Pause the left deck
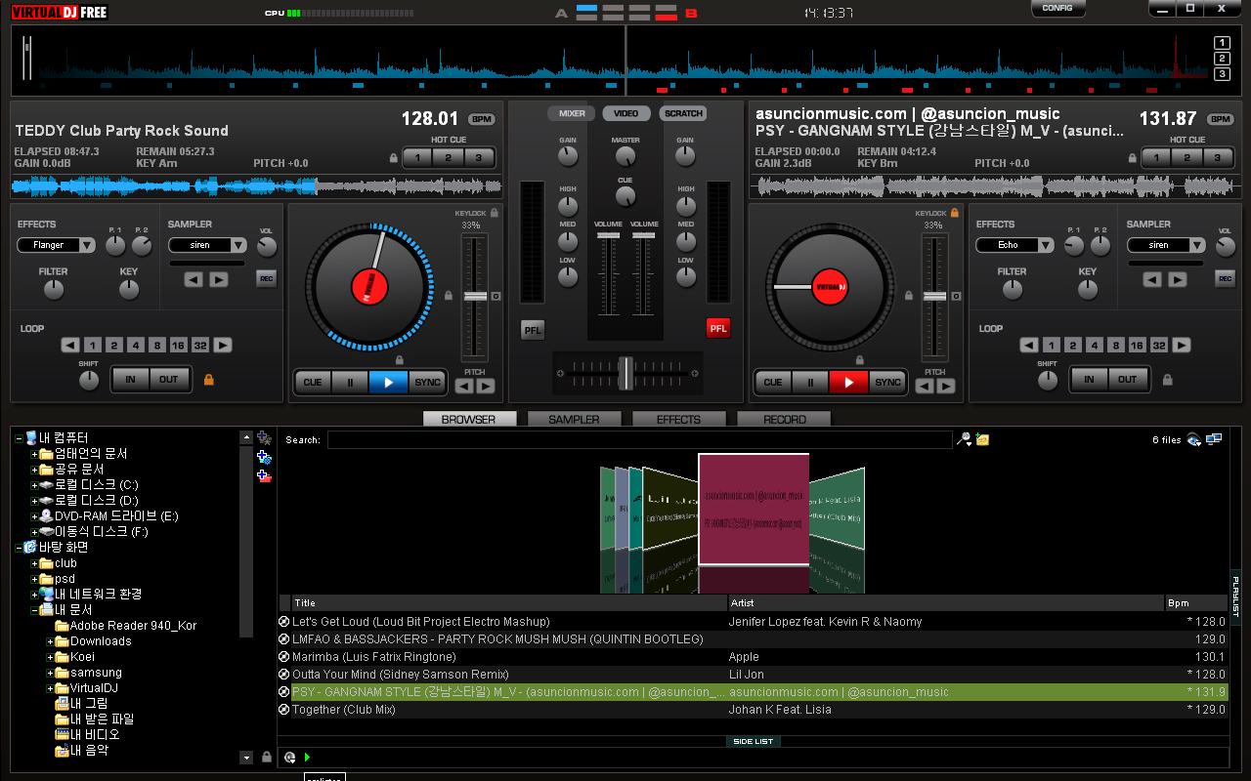The image size is (1251, 781). (x=350, y=383)
